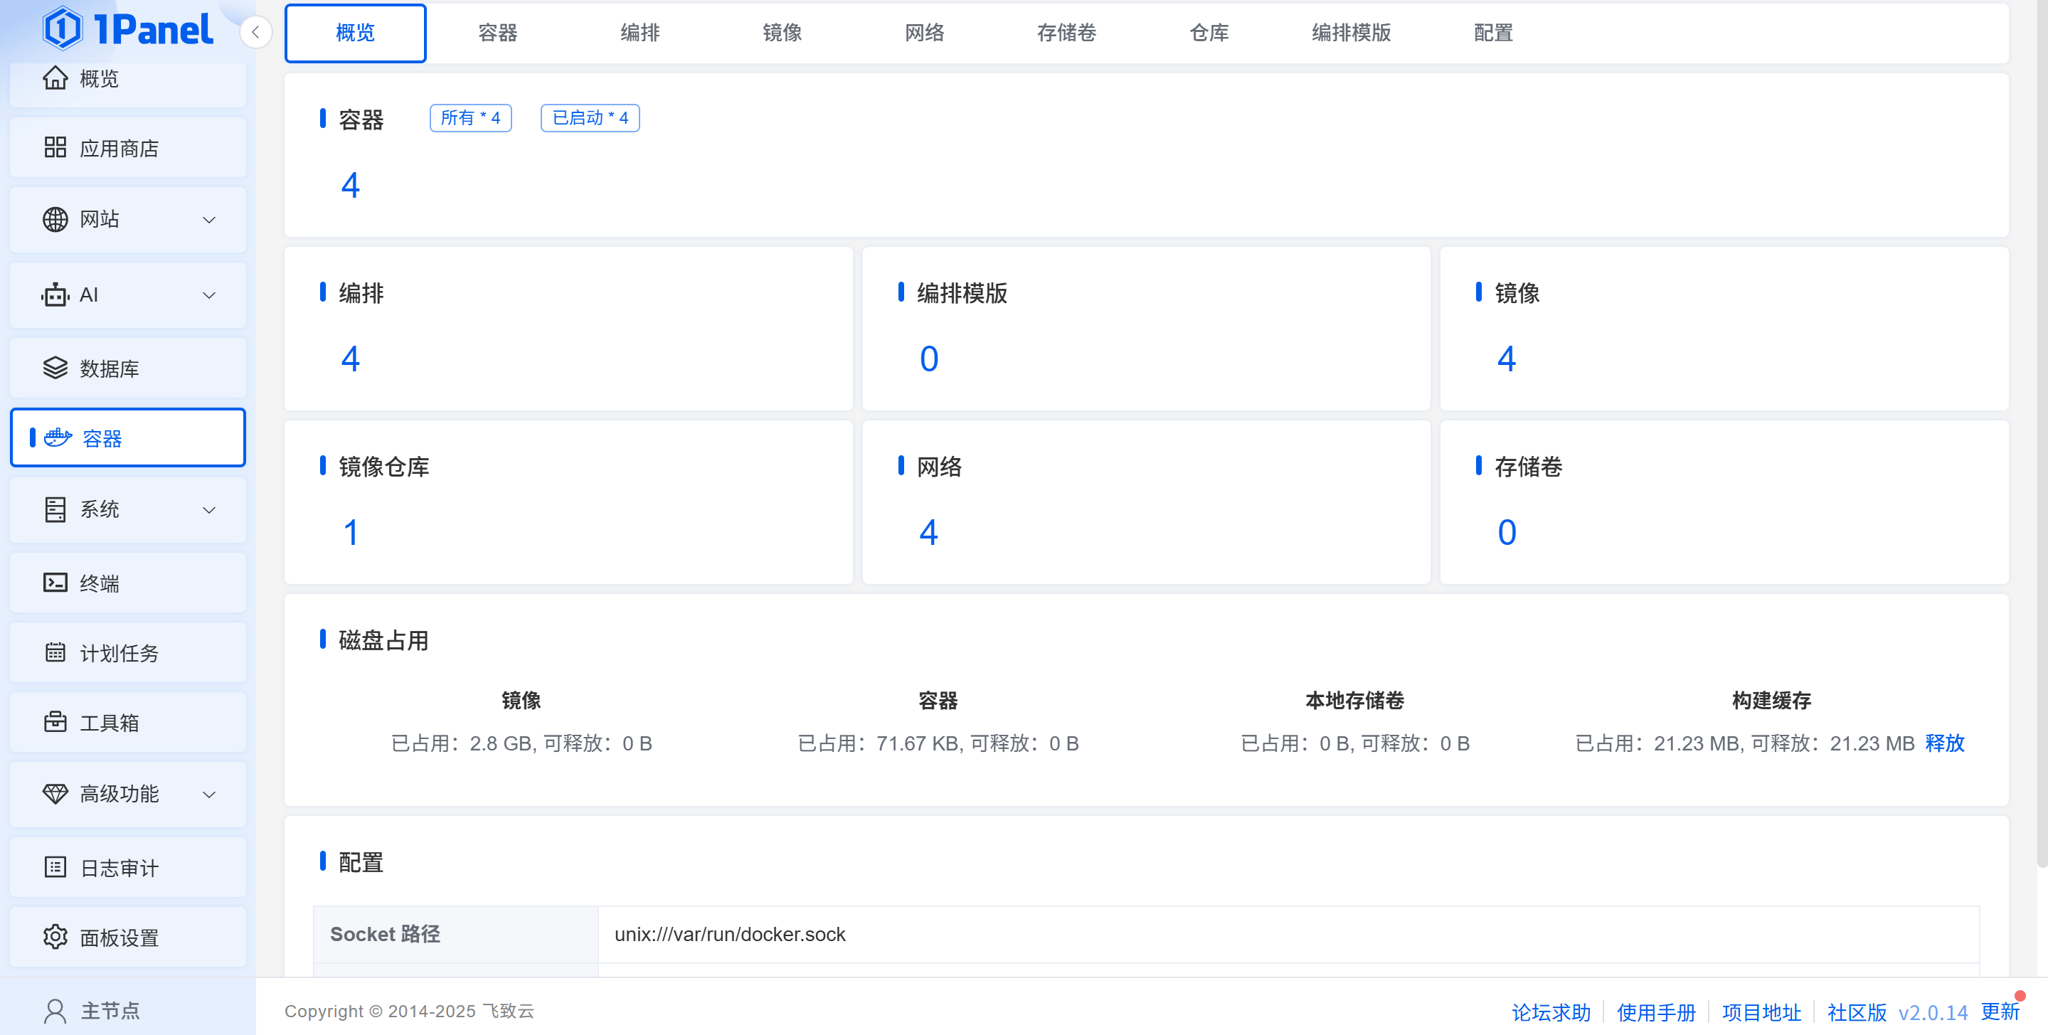Switch to the 编排模版 tab

tap(1351, 33)
